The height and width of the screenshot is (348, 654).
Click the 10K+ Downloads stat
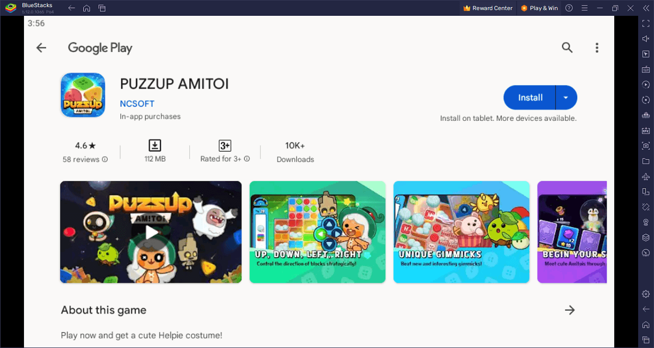(295, 152)
